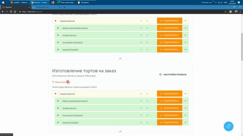The image size is (243, 136).
Task: Click РЕДАКТИРОВАТЬ on upper list Главная row
Action: pos(170,21)
